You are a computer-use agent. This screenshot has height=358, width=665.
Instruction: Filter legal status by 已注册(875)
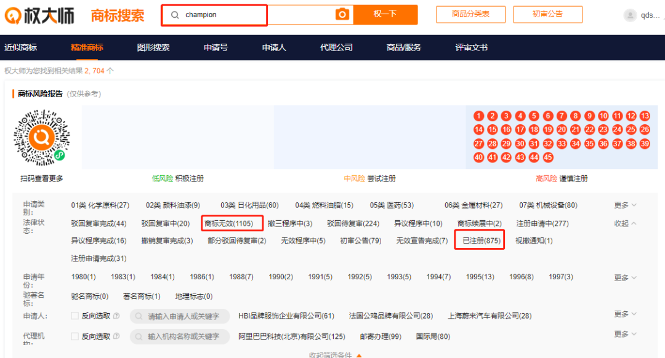(482, 241)
